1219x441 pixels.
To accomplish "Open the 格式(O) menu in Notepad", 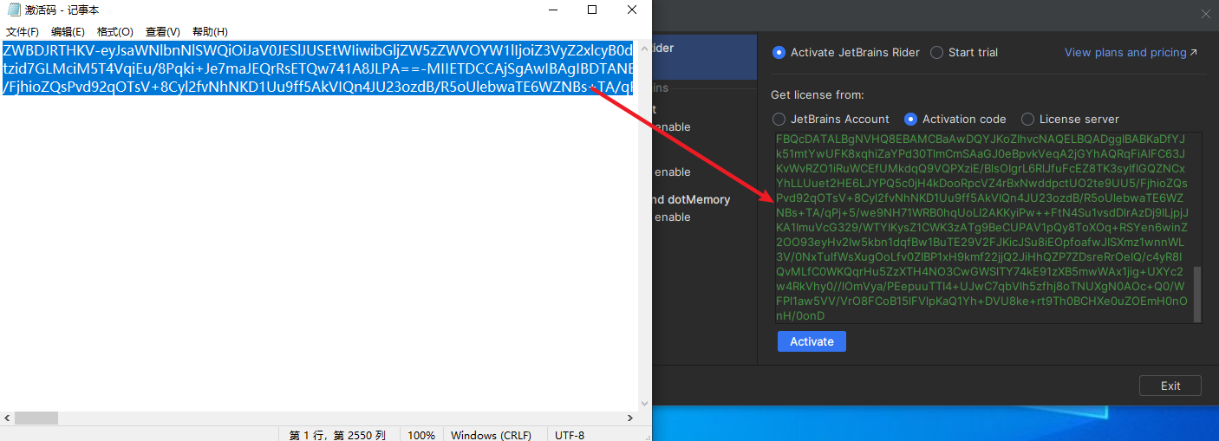I will 114,32.
